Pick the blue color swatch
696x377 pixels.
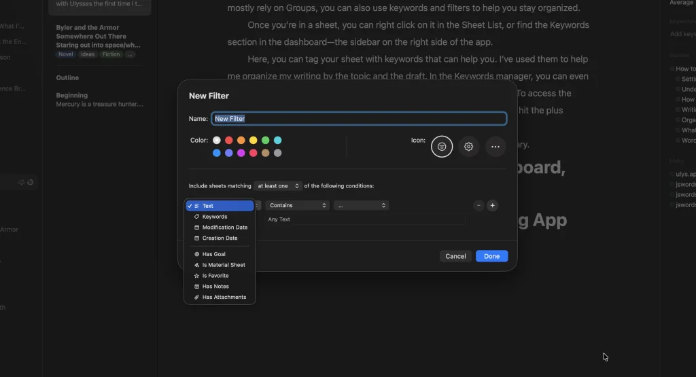click(217, 153)
